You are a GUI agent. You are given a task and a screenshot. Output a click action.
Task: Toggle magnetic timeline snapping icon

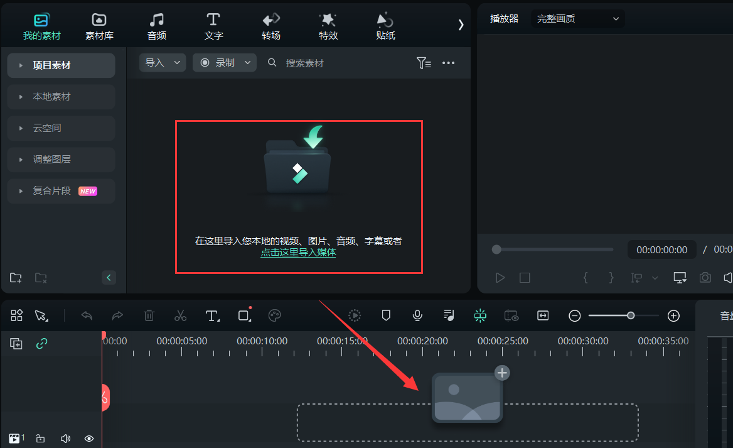(x=479, y=315)
